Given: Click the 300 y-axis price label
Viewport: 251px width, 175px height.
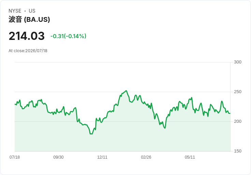Looking at the screenshot, I should (238, 62).
